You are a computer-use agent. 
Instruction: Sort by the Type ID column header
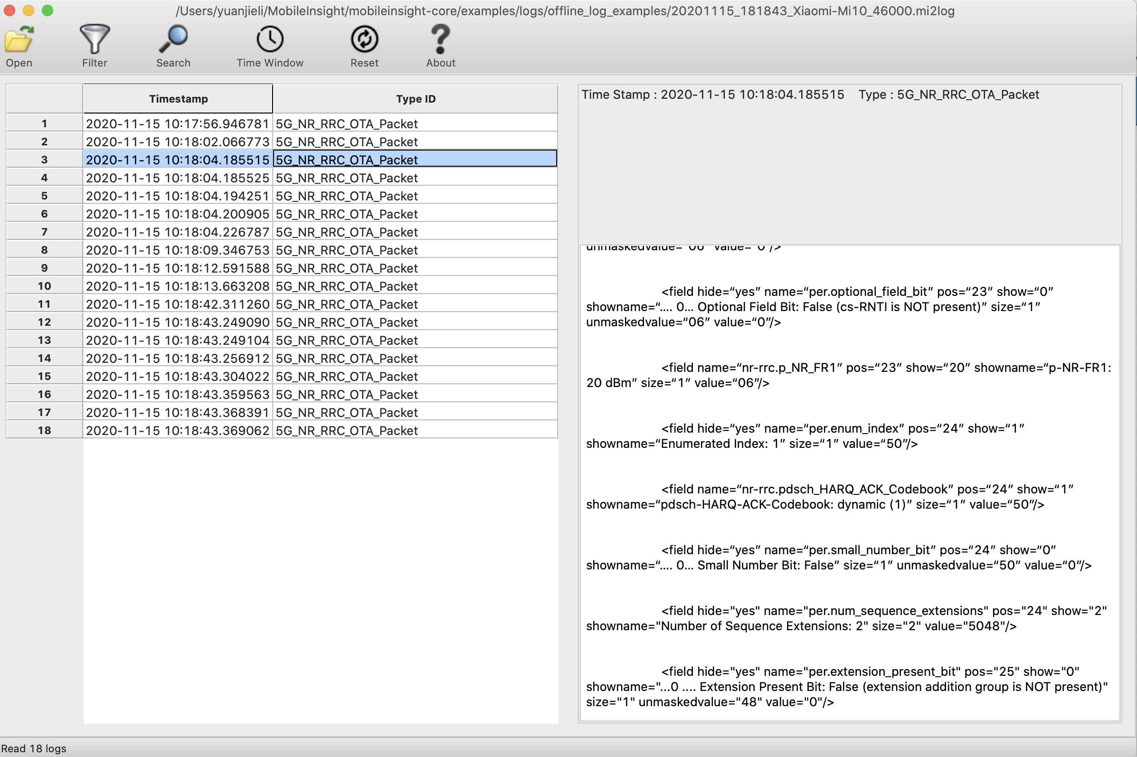416,98
